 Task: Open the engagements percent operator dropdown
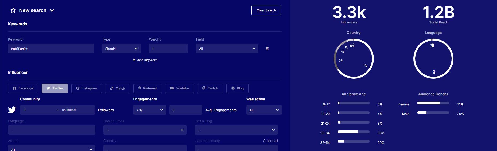coord(149,110)
